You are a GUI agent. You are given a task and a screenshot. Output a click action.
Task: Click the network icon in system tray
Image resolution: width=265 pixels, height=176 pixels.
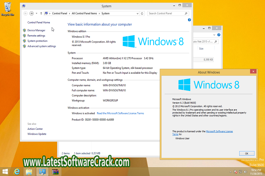point(240,172)
